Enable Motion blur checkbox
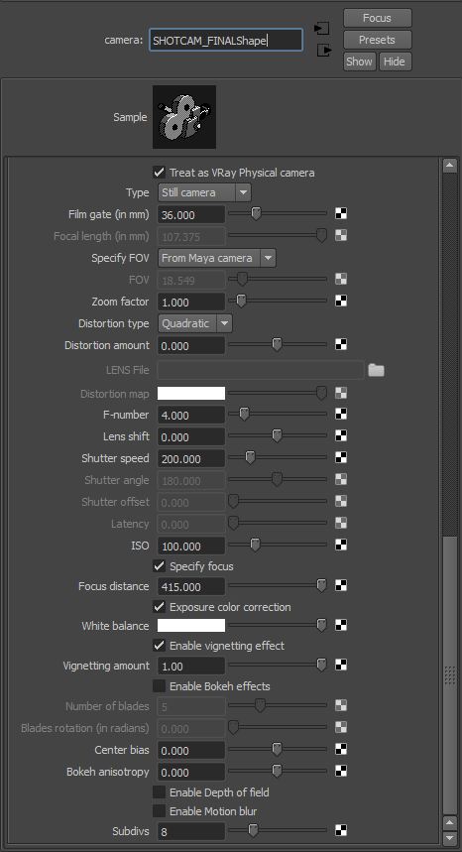 click(159, 811)
